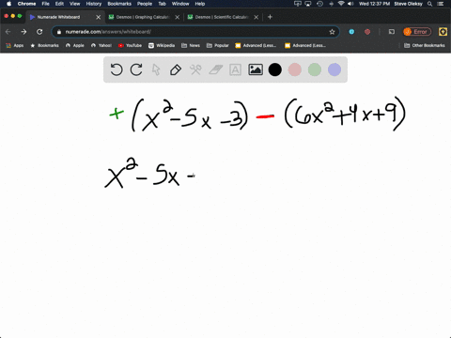
Task: Insert an image with picture icon
Action: tap(256, 69)
